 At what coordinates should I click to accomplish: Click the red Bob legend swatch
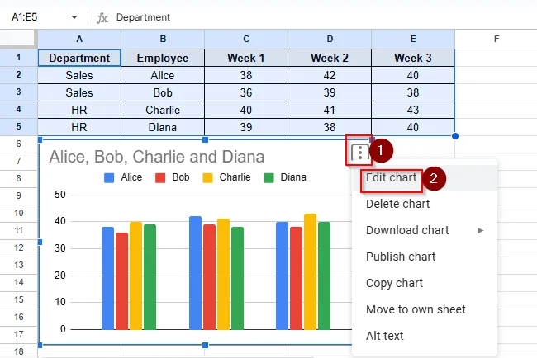click(x=160, y=178)
